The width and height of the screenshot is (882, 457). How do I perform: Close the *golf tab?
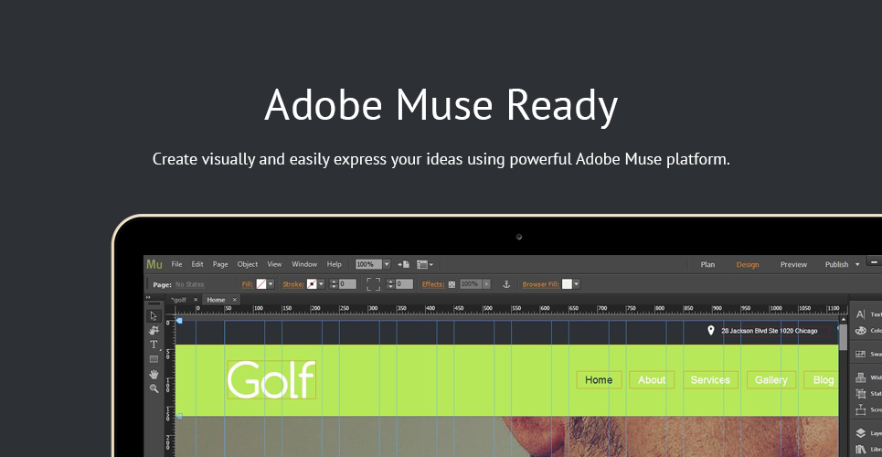coord(196,300)
